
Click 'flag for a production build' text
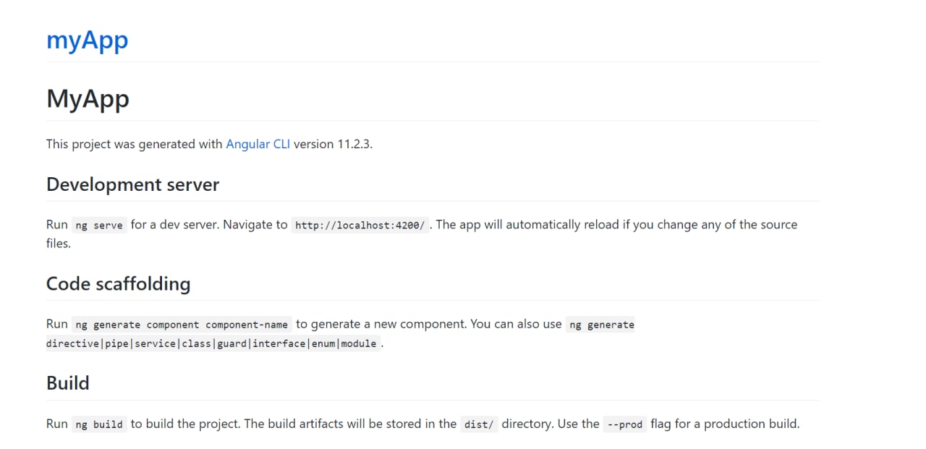click(725, 424)
